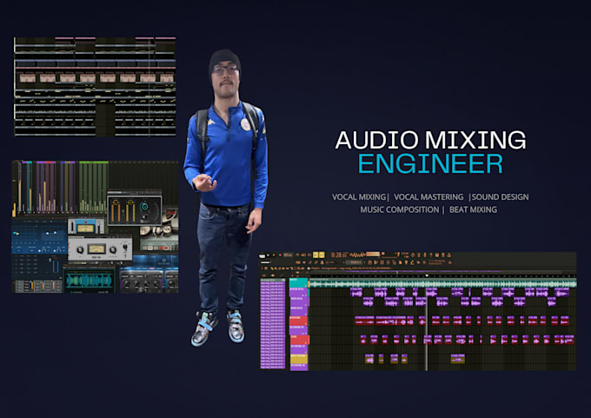Click the long teal waveform clip in the playlist

[443, 283]
